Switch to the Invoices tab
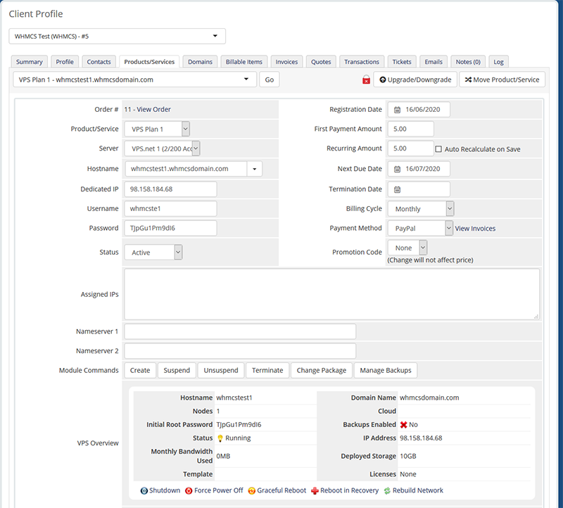The height and width of the screenshot is (508, 563). coord(286,62)
